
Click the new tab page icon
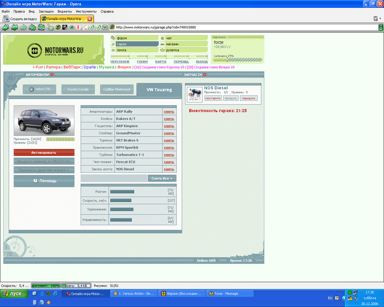click(6, 19)
